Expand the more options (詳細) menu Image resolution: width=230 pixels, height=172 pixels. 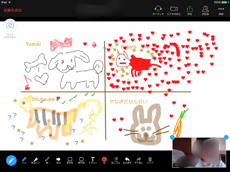pos(221,10)
